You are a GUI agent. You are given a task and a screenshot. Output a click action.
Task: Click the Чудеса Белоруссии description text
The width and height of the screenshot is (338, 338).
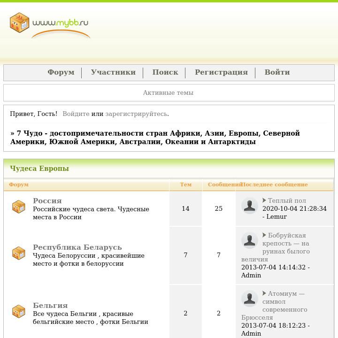(89, 260)
